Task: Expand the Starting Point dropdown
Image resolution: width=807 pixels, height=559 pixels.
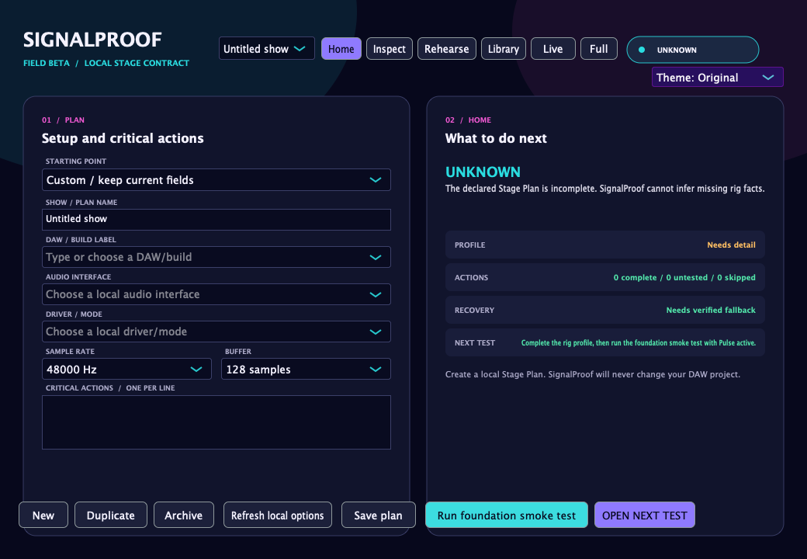Action: (216, 180)
